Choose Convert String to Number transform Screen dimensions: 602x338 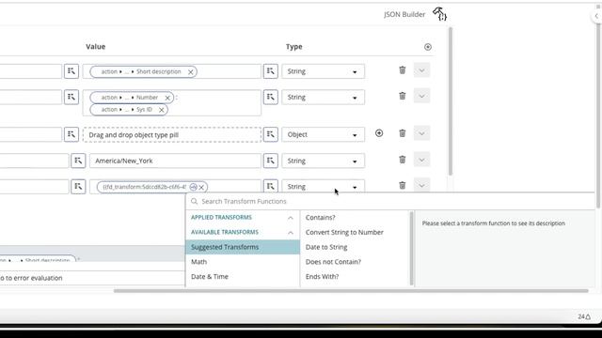coord(344,232)
